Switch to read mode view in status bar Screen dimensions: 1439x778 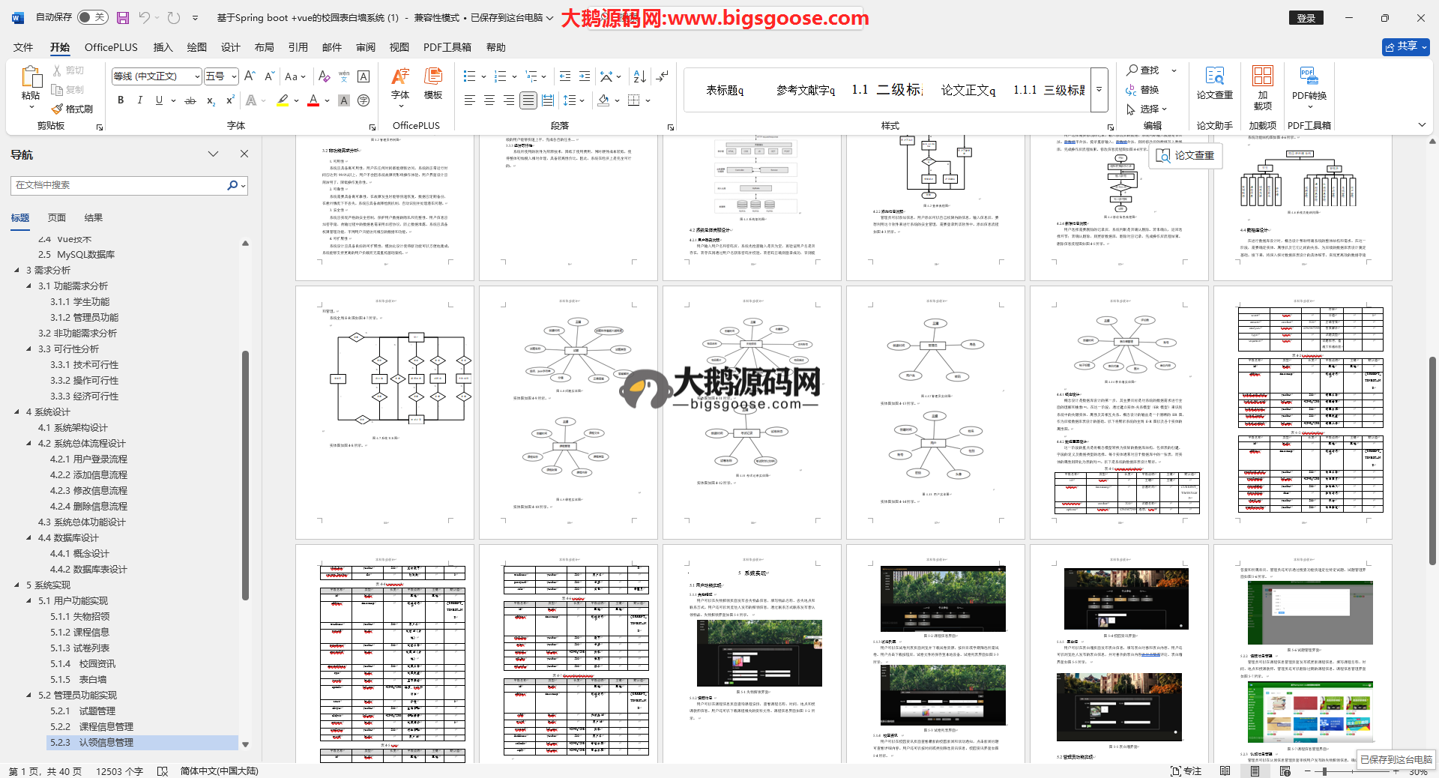[x=1225, y=771]
